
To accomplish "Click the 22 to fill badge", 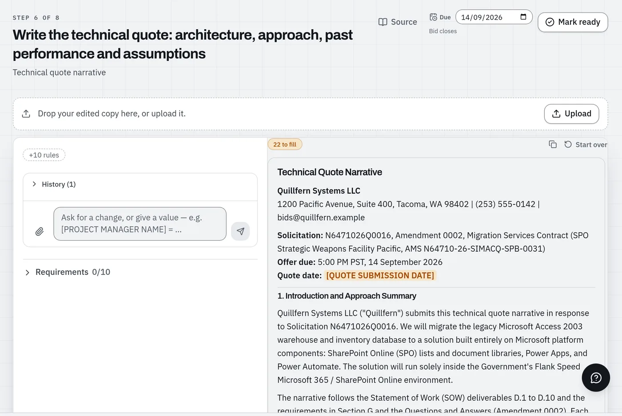I will 285,144.
